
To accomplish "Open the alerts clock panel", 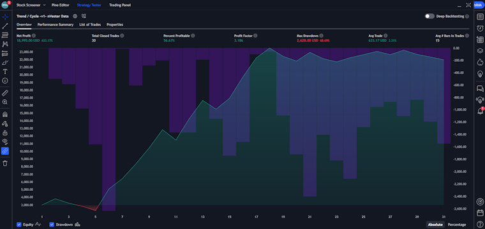I will (x=480, y=28).
